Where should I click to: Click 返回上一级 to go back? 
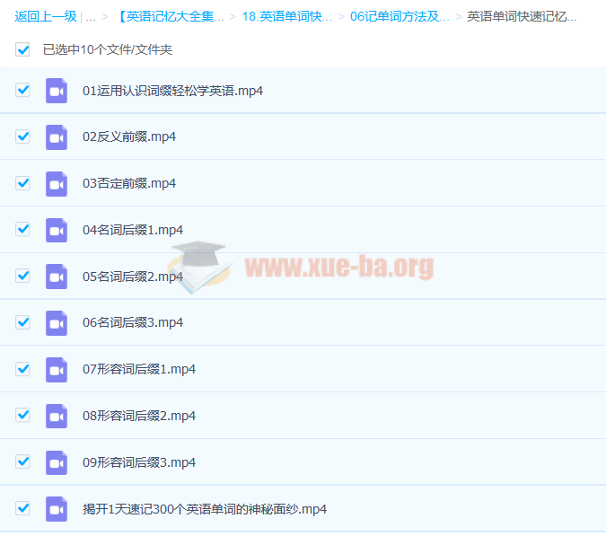(45, 16)
